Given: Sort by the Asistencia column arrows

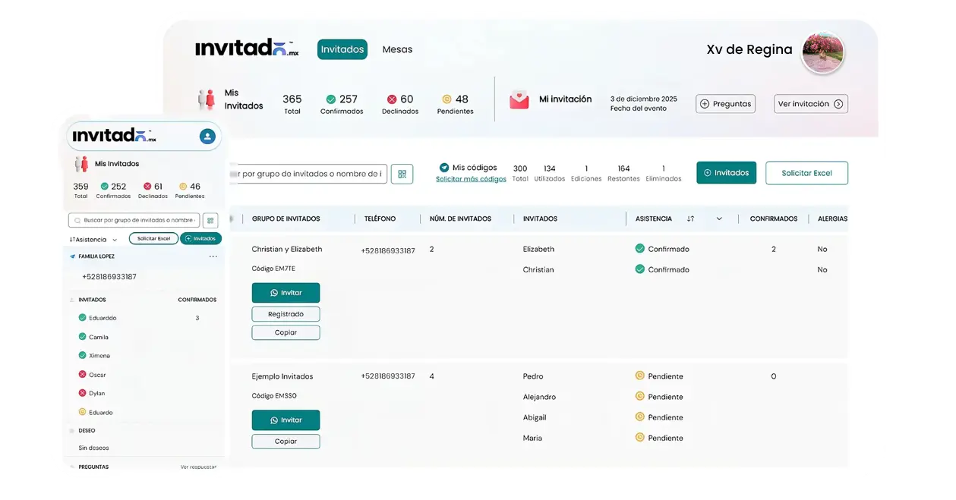Looking at the screenshot, I should 690,219.
